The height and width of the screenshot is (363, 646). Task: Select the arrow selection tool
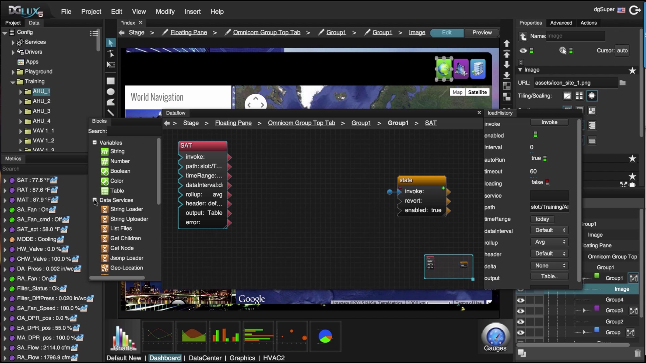click(x=110, y=43)
